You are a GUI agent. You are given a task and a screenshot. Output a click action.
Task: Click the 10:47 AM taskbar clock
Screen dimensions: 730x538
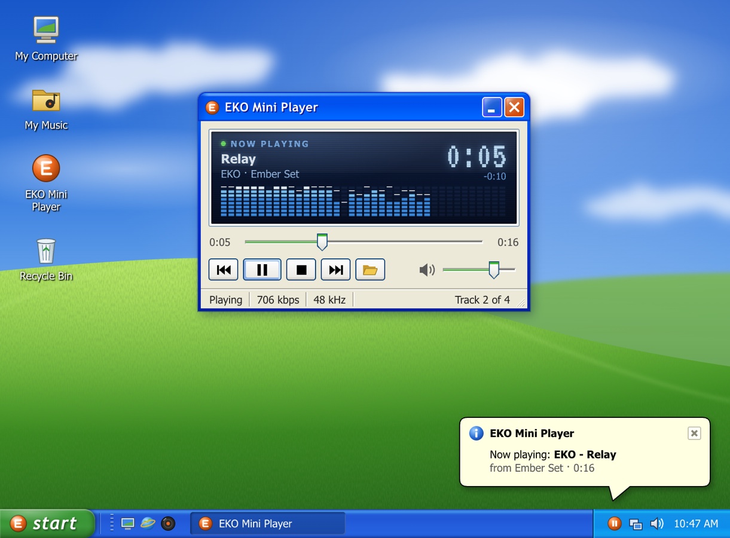point(696,524)
